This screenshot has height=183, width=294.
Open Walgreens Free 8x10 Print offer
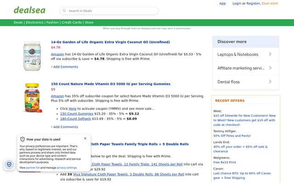(225, 162)
